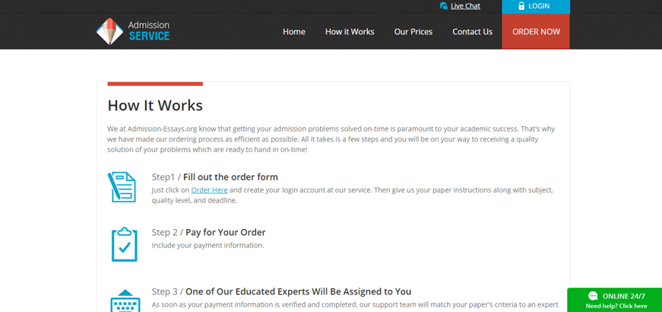Open the Contact Us menu item
Viewport: 662px width, 312px height.
[473, 32]
